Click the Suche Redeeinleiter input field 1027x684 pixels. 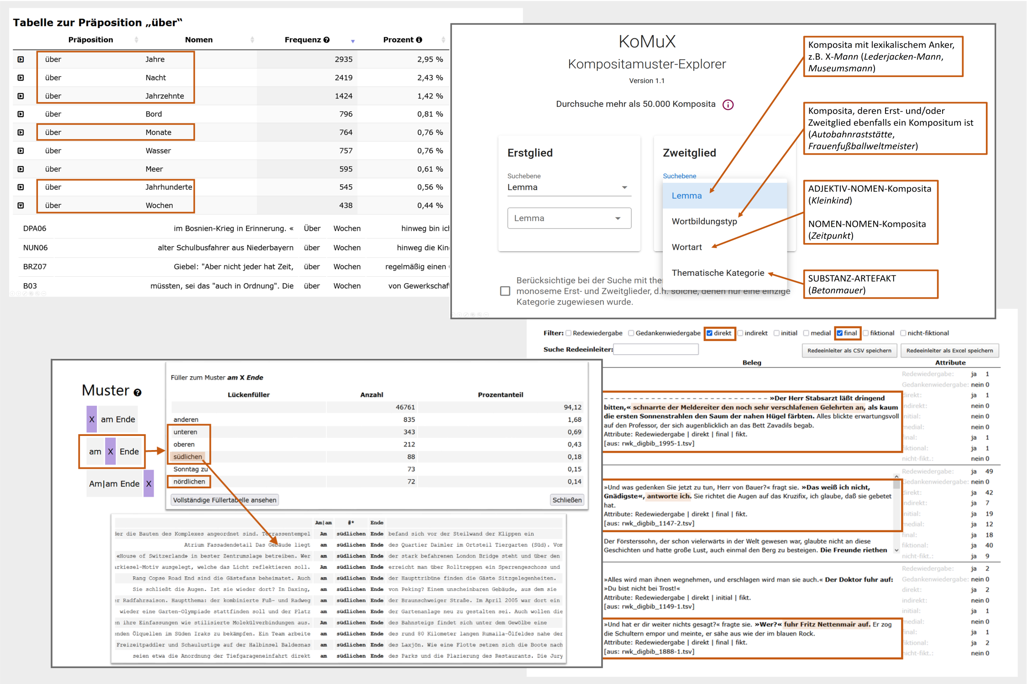[x=655, y=350]
